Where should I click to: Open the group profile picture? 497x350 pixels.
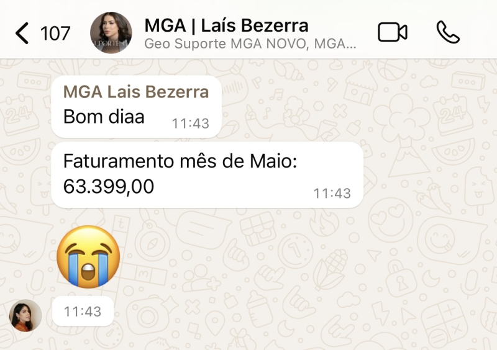(x=111, y=33)
